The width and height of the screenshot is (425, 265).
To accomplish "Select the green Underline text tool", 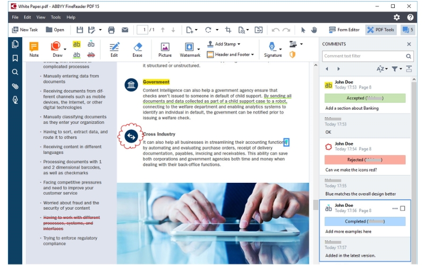I will pyautogui.click(x=76, y=55).
